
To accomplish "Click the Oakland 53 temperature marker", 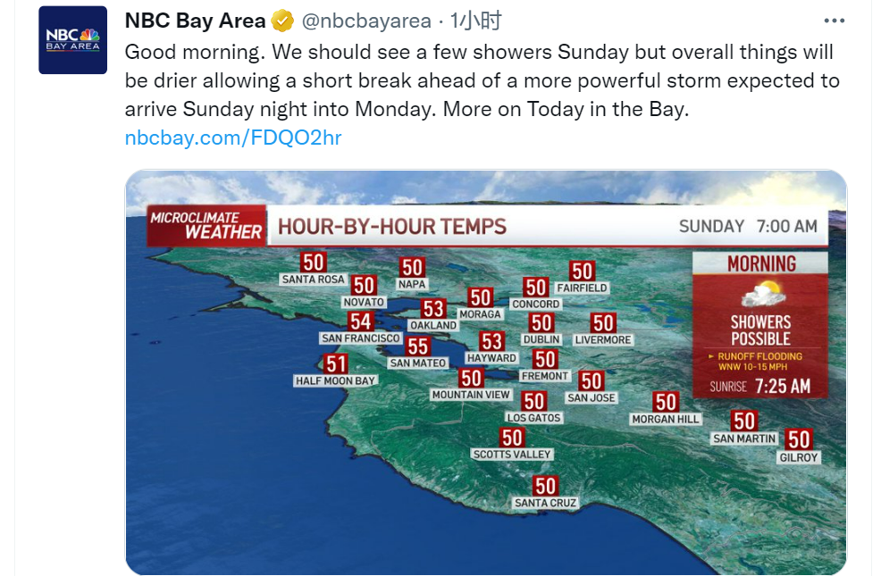I will click(x=433, y=308).
